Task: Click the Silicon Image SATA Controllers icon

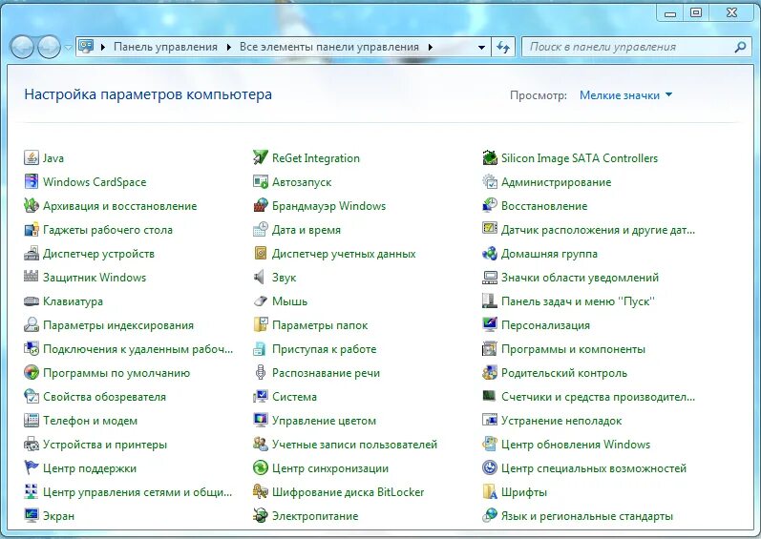Action: (x=490, y=157)
